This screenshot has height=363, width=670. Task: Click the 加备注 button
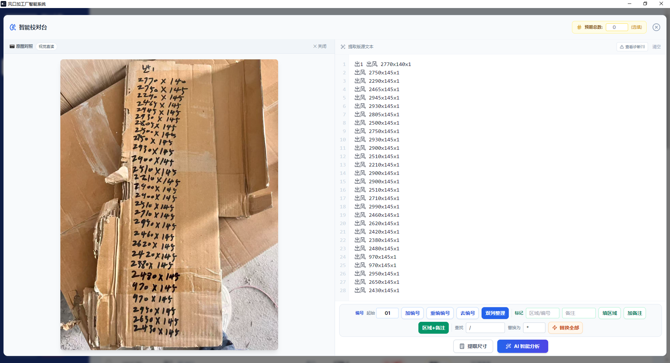pos(635,313)
